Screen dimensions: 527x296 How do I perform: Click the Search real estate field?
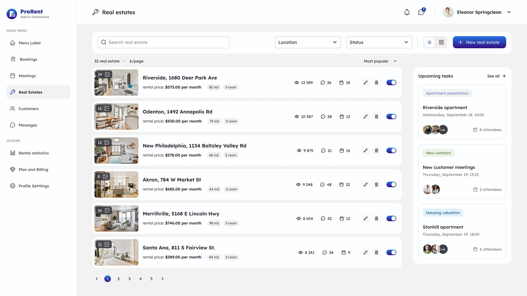coord(164,42)
